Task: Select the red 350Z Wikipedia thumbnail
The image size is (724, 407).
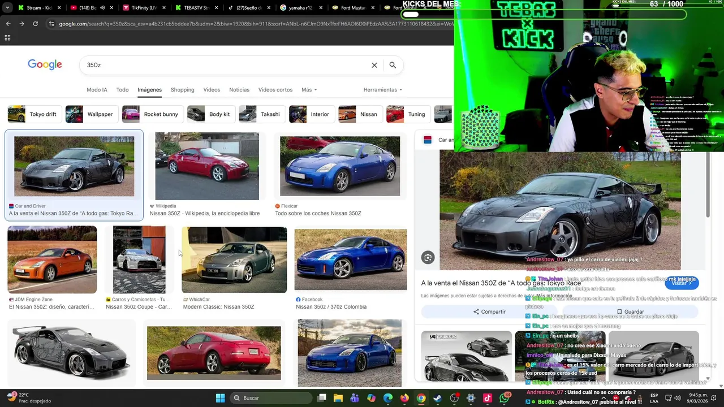Action: click(207, 166)
